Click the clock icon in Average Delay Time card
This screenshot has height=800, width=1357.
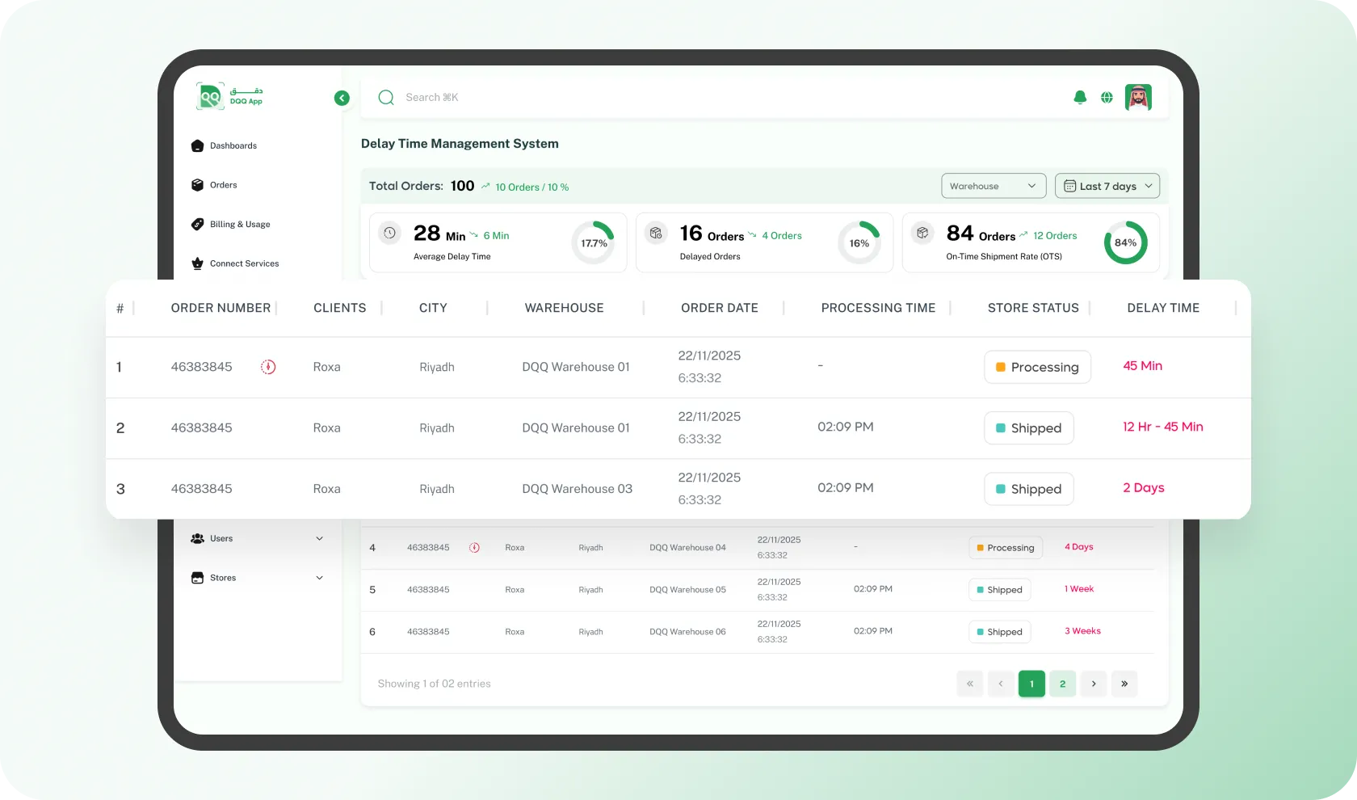(x=389, y=234)
